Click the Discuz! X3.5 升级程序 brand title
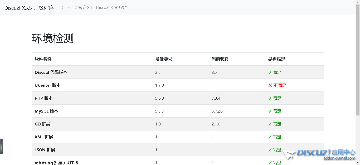 (x=29, y=8)
